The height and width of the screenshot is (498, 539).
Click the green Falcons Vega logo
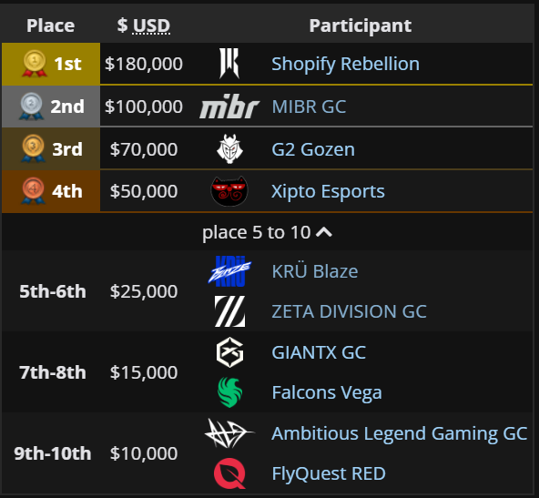[x=230, y=392]
